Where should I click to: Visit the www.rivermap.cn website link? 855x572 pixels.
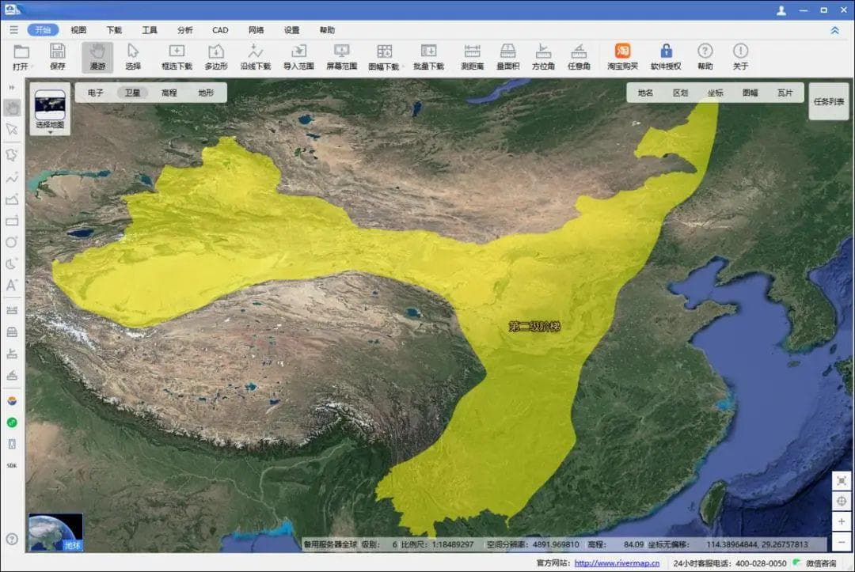pos(617,563)
